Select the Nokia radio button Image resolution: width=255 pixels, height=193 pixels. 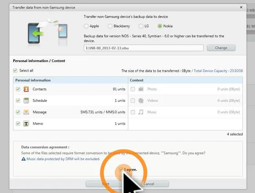coord(160,26)
